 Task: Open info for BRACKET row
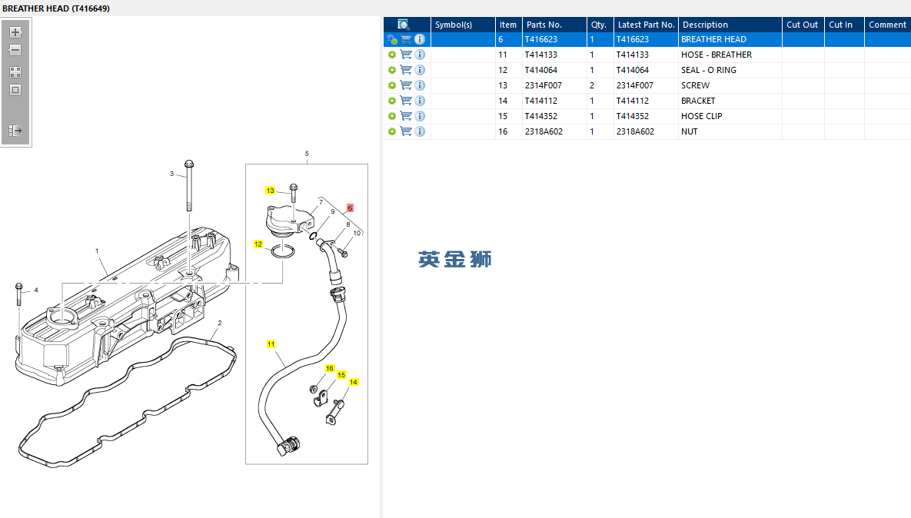click(420, 101)
